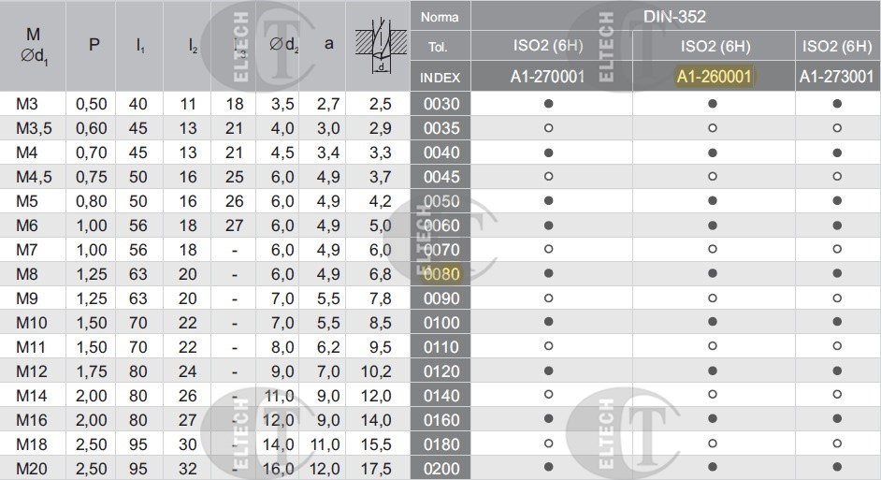Select the highlighted A1-260001 index code

pyautogui.click(x=714, y=76)
